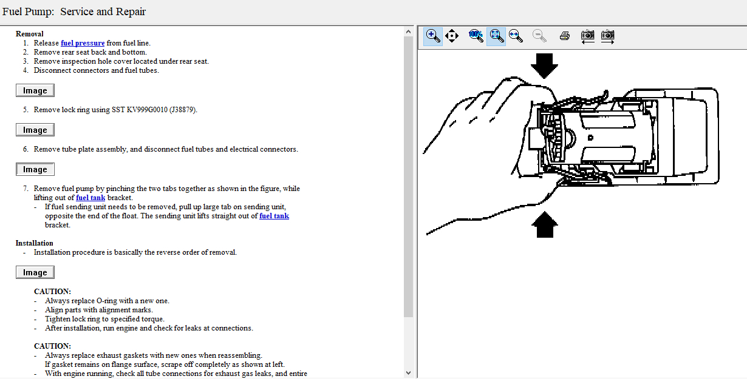The height and width of the screenshot is (379, 747).
Task: Click the grayed zoom out magnifier
Action: tap(539, 36)
